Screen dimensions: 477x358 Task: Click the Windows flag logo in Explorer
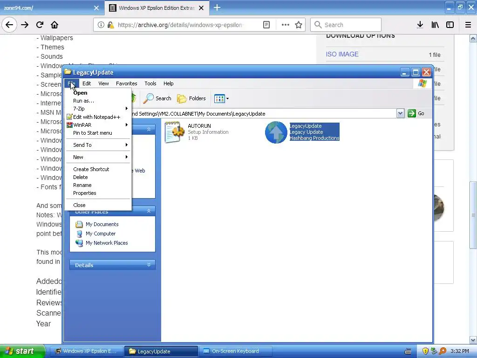(422, 83)
